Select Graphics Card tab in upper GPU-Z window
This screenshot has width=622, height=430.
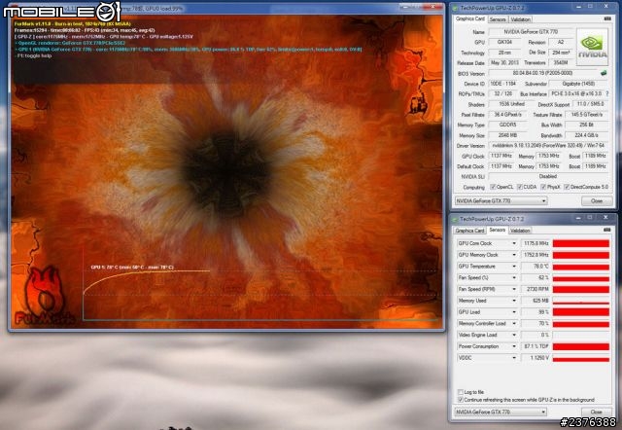[470, 18]
